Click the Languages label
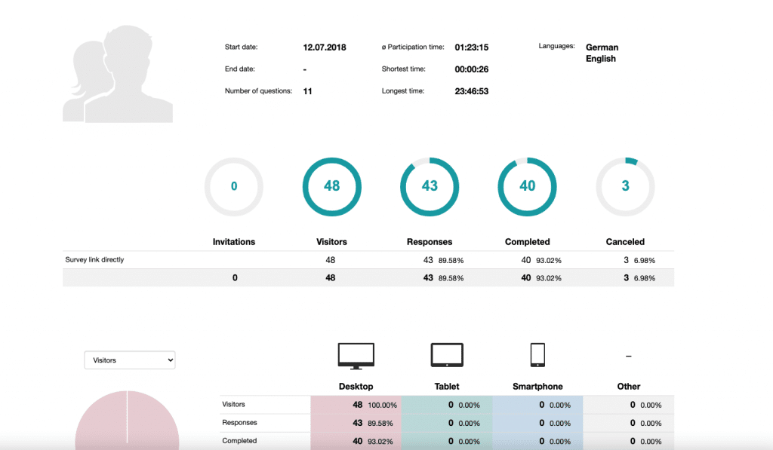This screenshot has height=450, width=773. point(556,46)
